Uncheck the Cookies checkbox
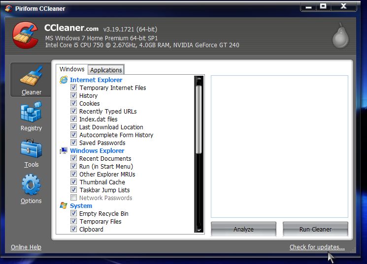 pyautogui.click(x=73, y=103)
